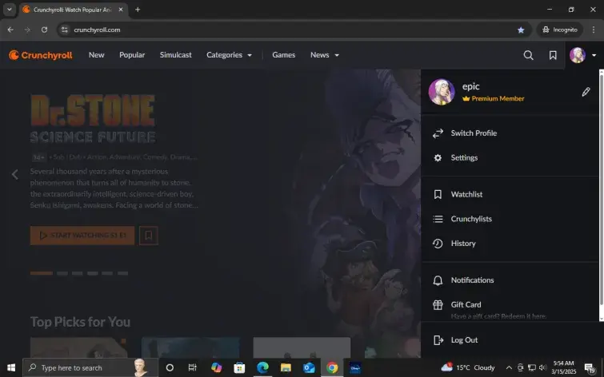604x377 pixels.
Task: Click the crunchyroll.com address bar
Action: [293, 30]
